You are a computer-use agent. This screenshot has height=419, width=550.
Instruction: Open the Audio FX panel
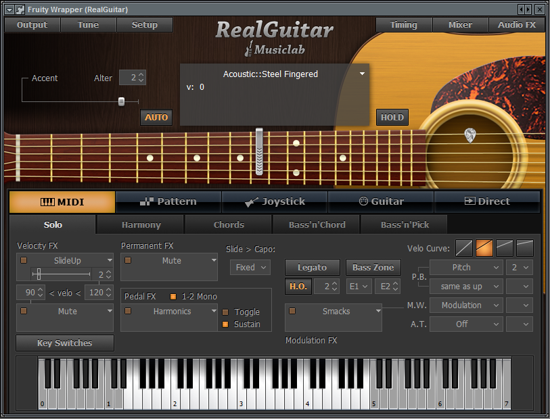[x=517, y=24]
